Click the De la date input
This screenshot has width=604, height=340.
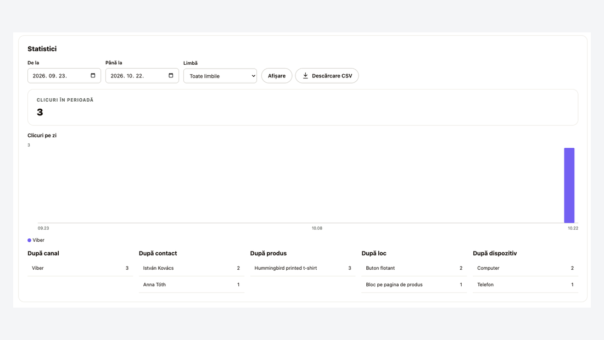pos(64,76)
